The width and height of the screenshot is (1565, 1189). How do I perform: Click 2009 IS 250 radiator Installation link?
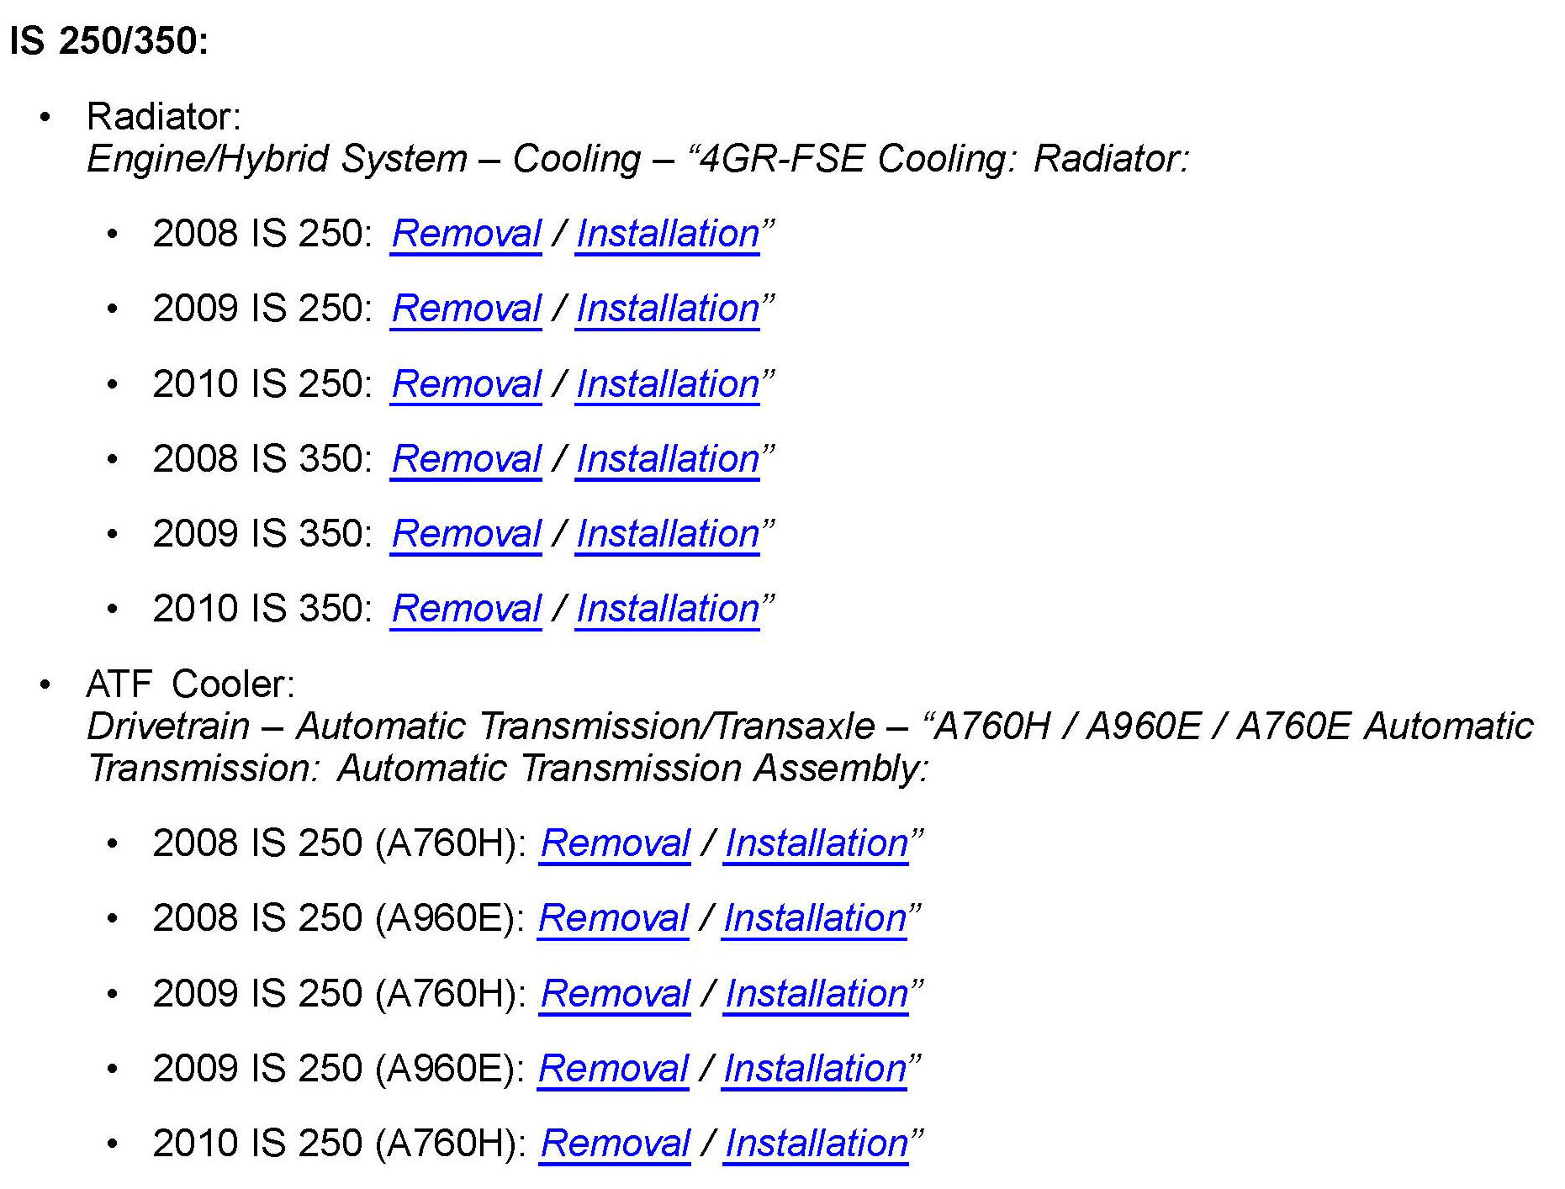(x=668, y=309)
